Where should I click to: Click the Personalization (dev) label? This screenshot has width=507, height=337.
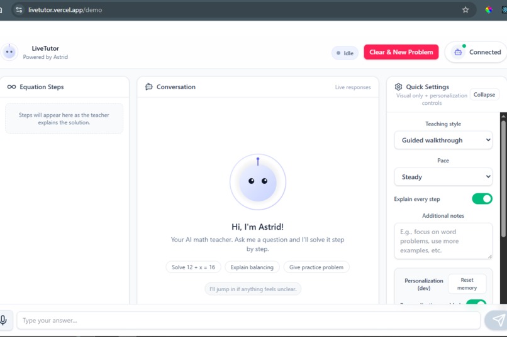pos(423,284)
